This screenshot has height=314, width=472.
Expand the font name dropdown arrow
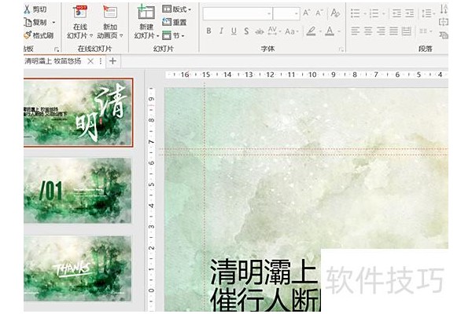(269, 14)
